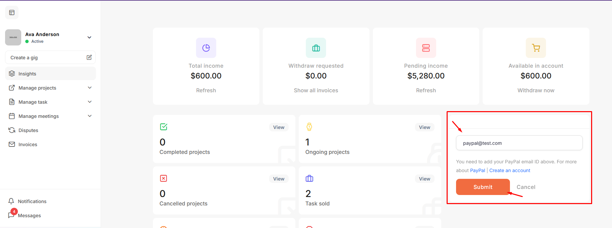Image resolution: width=612 pixels, height=228 pixels.
Task: Expand the Ava Anderson profile dropdown
Action: tap(89, 37)
